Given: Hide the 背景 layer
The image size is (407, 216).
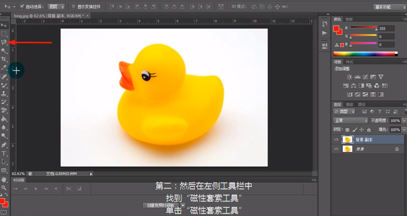Looking at the screenshot, I should click(x=336, y=149).
